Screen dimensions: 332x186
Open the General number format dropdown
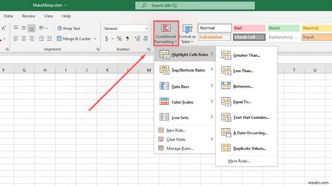pyautogui.click(x=126, y=28)
